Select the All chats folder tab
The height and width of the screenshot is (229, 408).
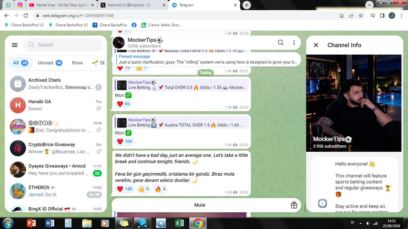click(20, 63)
